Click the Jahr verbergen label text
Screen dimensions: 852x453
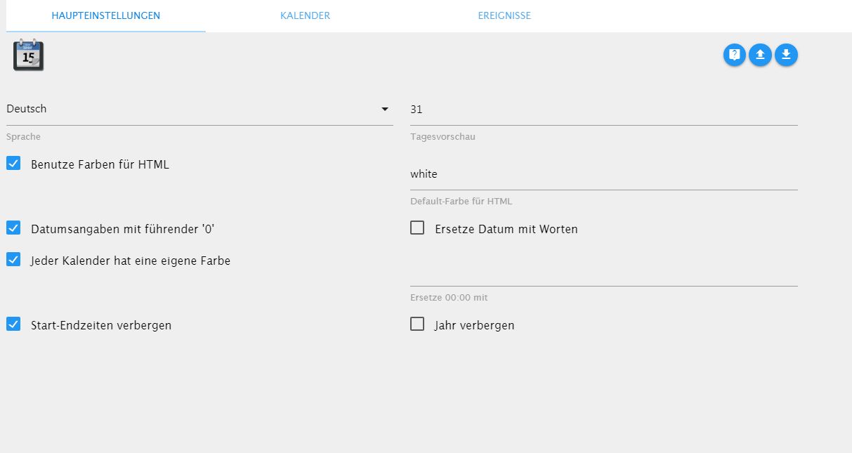475,326
